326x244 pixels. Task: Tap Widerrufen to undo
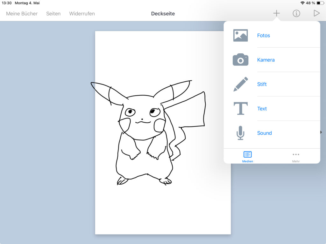[x=82, y=14]
